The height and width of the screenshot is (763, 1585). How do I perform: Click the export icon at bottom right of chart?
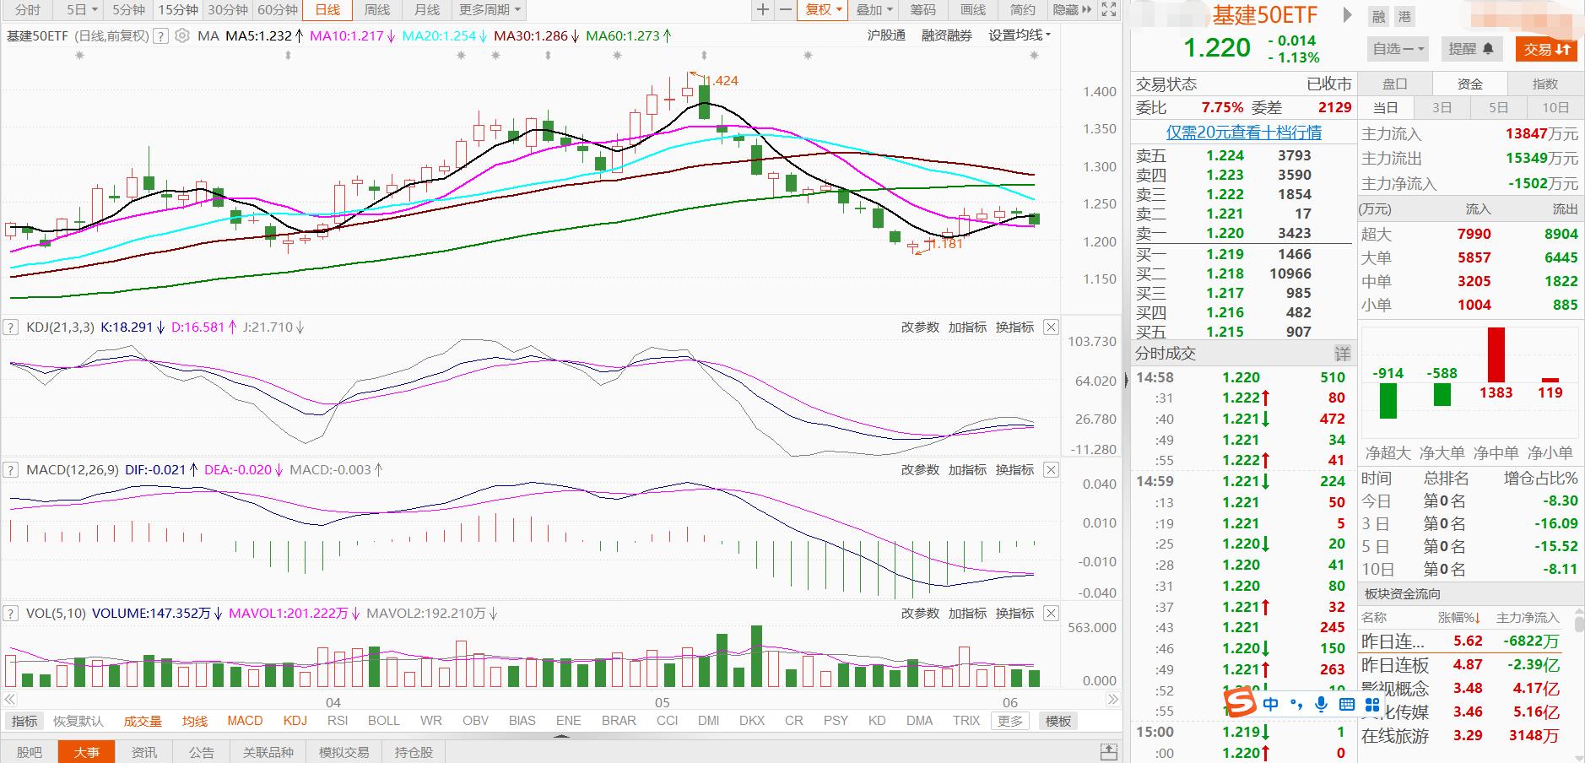tap(1109, 751)
